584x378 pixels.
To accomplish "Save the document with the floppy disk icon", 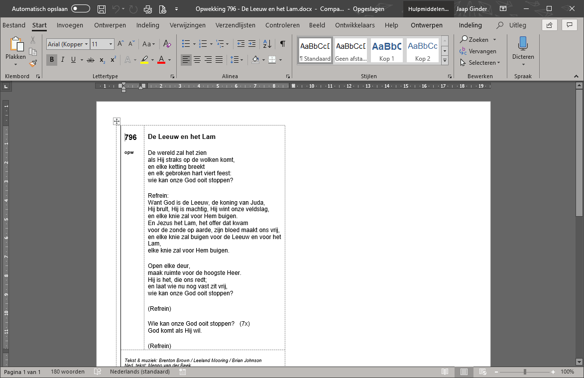I will 101,9.
